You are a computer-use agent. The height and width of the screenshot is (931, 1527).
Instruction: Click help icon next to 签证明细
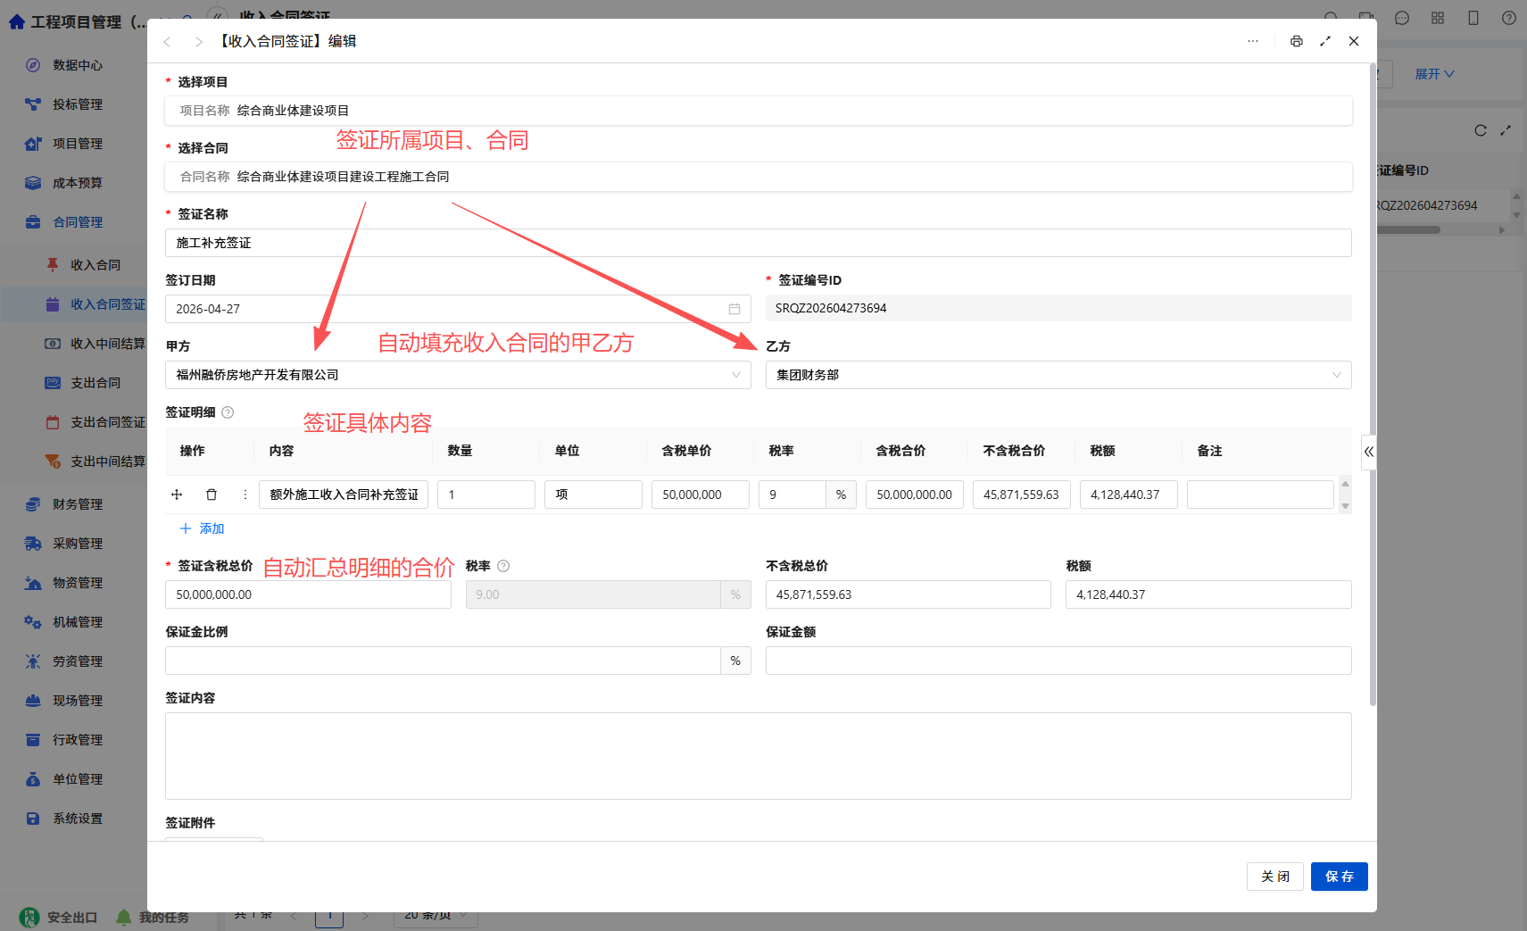[228, 412]
